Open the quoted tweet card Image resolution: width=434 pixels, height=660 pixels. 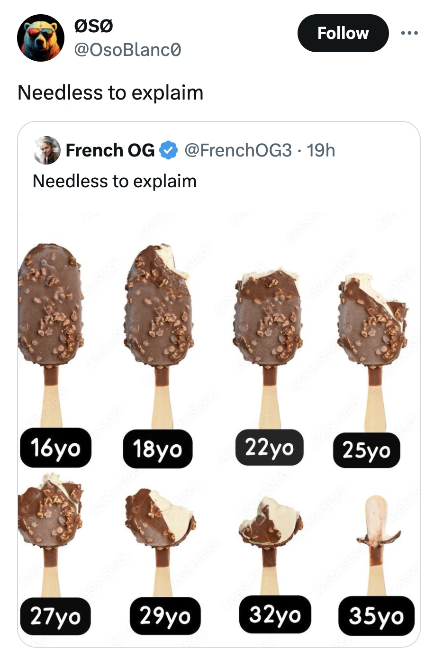pyautogui.click(x=217, y=379)
